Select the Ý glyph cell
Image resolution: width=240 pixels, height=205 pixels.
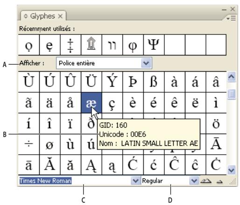pos(113,82)
